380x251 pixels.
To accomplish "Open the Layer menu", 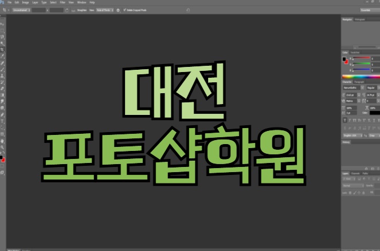I will [x=35, y=2].
